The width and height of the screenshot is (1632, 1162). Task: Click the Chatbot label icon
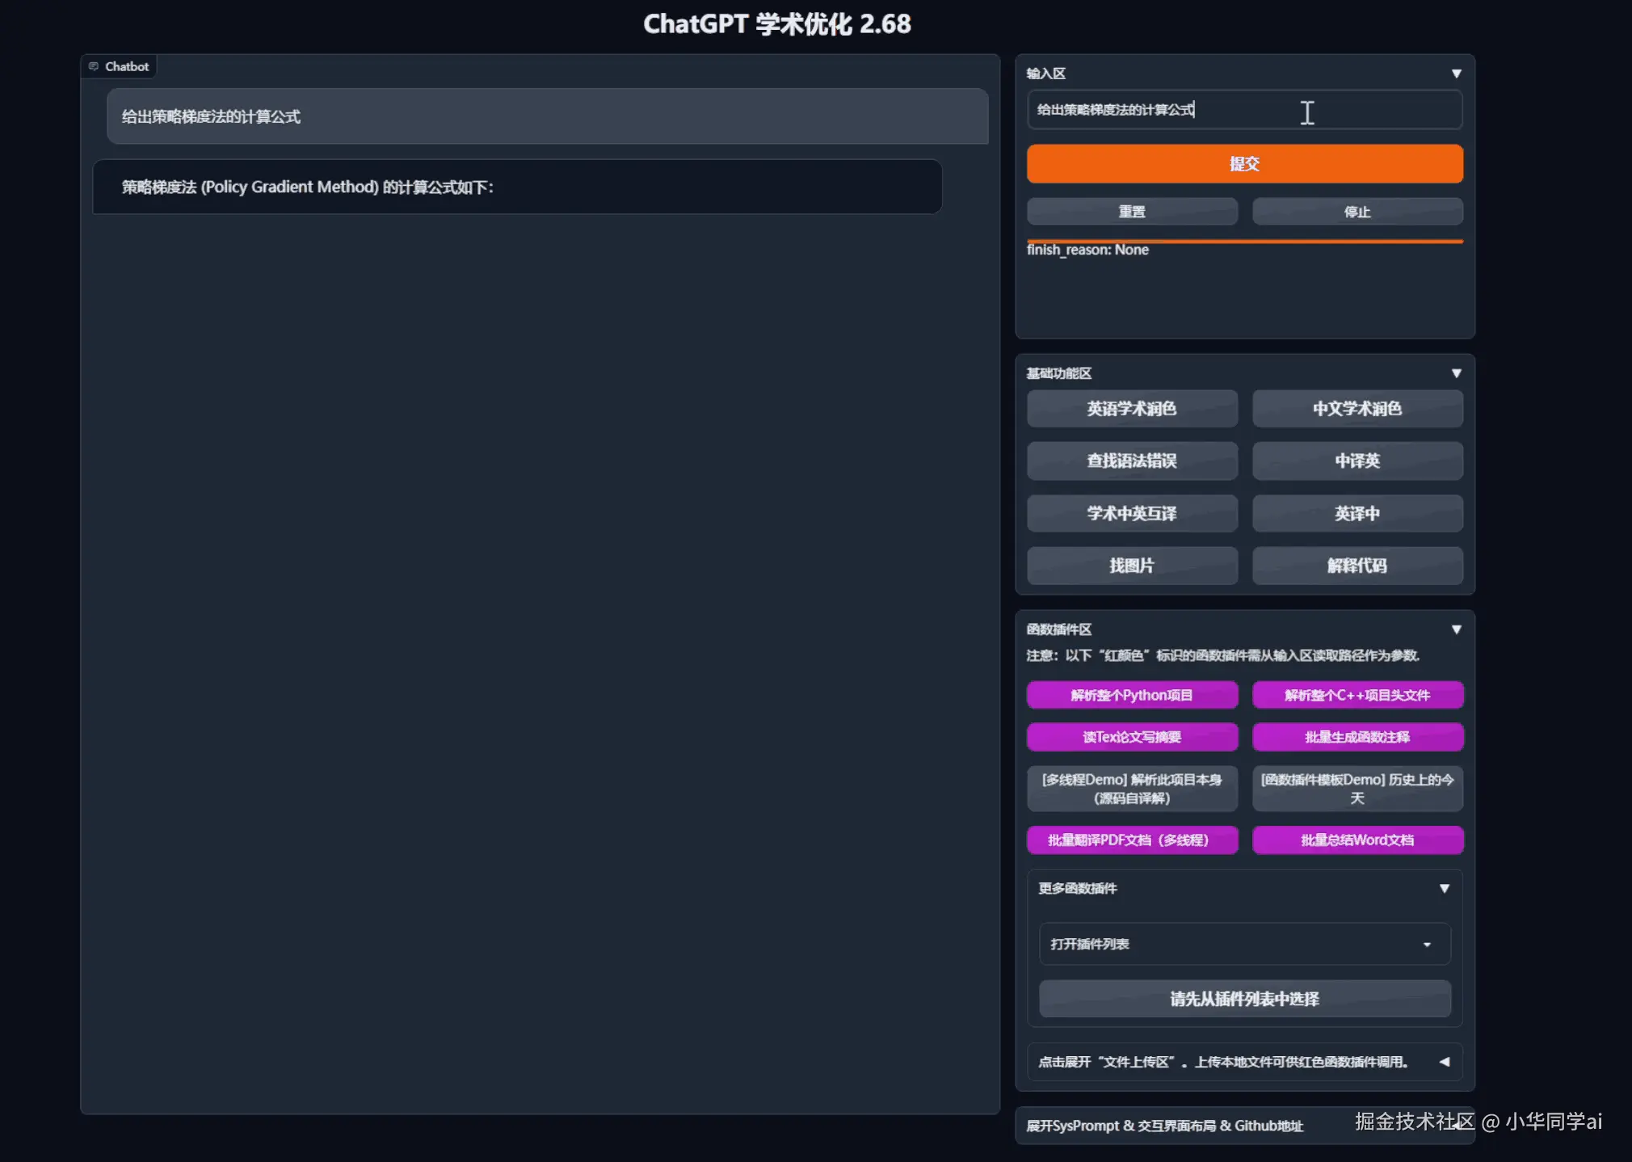tap(94, 66)
